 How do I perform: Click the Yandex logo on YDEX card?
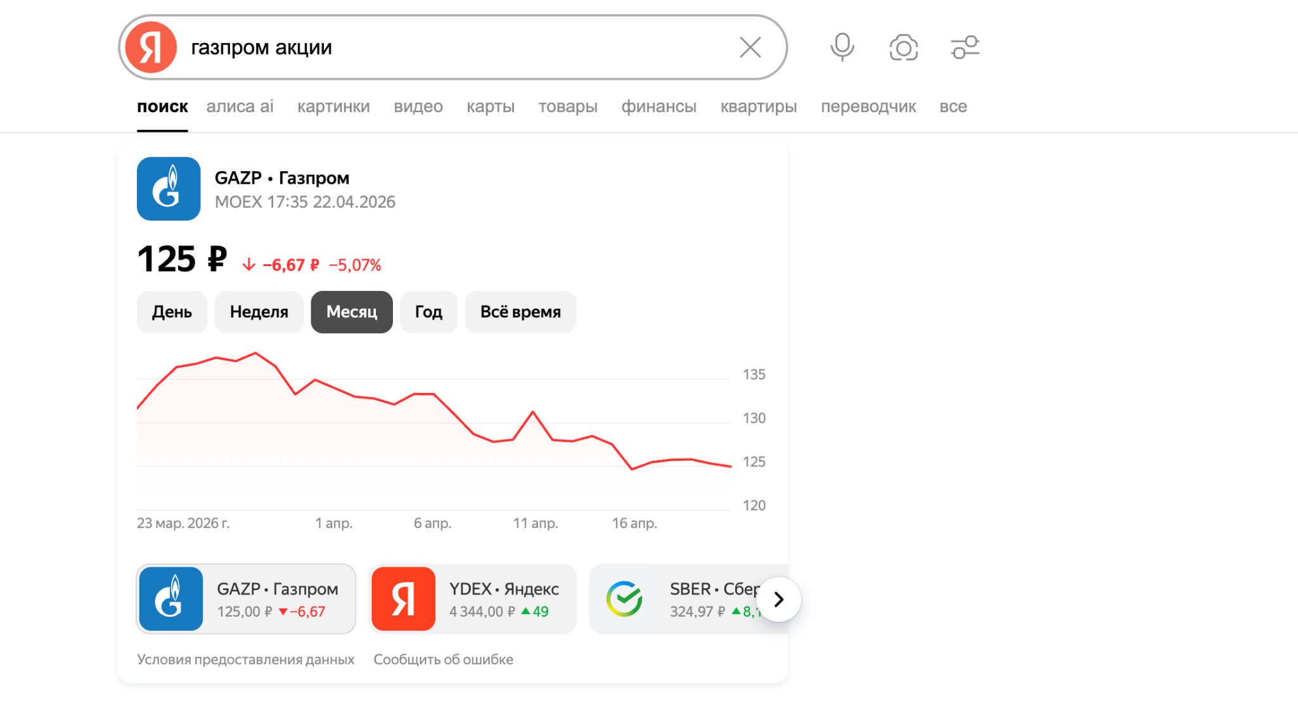tap(403, 599)
